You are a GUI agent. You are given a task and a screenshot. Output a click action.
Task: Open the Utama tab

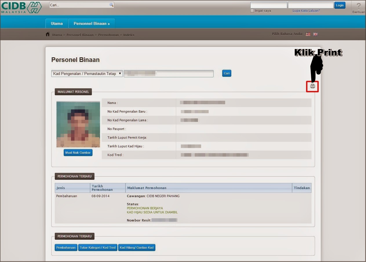point(57,23)
